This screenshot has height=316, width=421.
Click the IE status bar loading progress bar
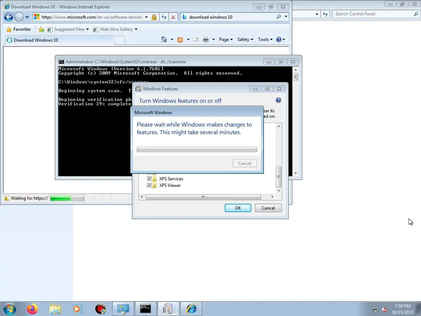(x=67, y=198)
